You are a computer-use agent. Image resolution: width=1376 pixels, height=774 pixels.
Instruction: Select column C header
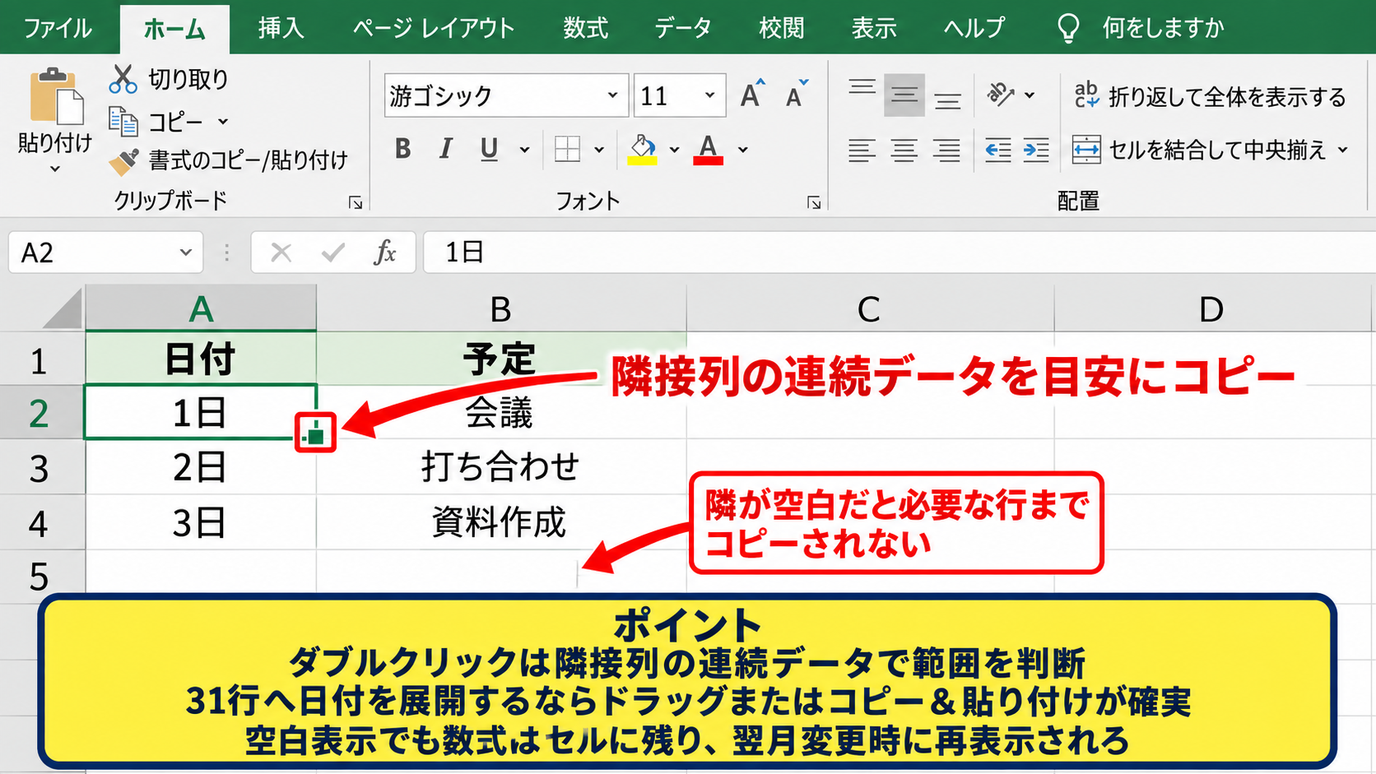(870, 308)
